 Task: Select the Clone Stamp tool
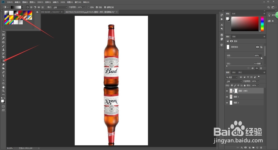(3, 50)
